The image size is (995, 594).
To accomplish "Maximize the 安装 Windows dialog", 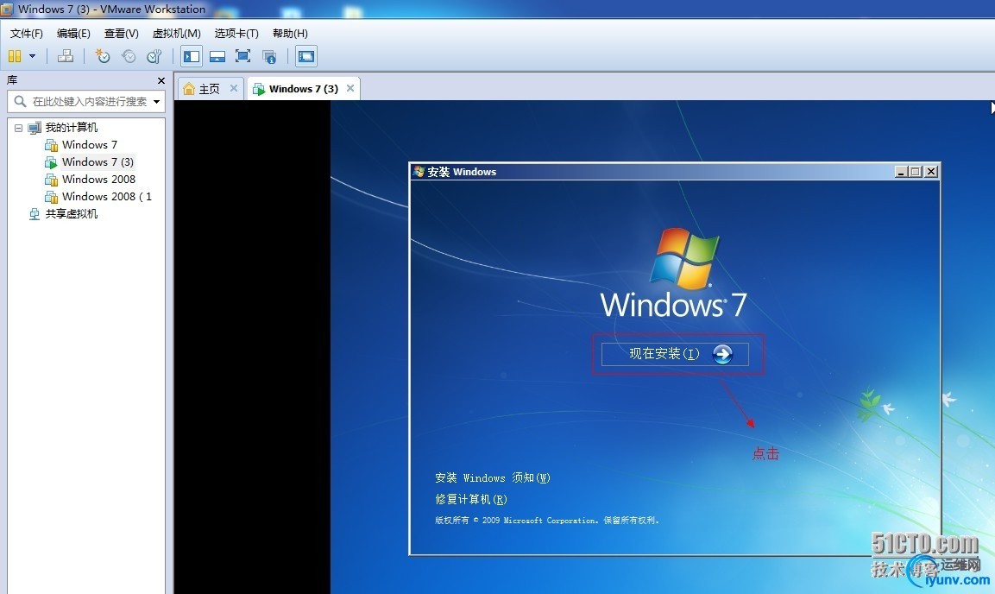I will click(916, 171).
